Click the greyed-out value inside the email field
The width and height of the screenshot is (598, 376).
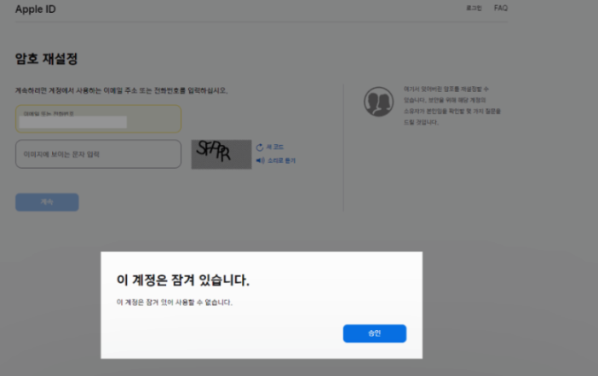coord(73,122)
